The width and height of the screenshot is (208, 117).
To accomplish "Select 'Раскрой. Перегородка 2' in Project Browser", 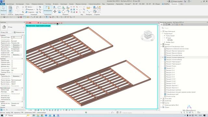I will (174, 64).
